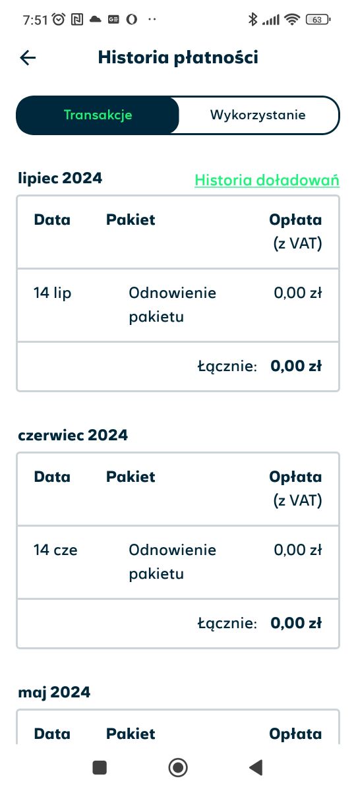This screenshot has width=356, height=791.
Task: Tap the lipiec 2024 section heading
Action: [60, 178]
